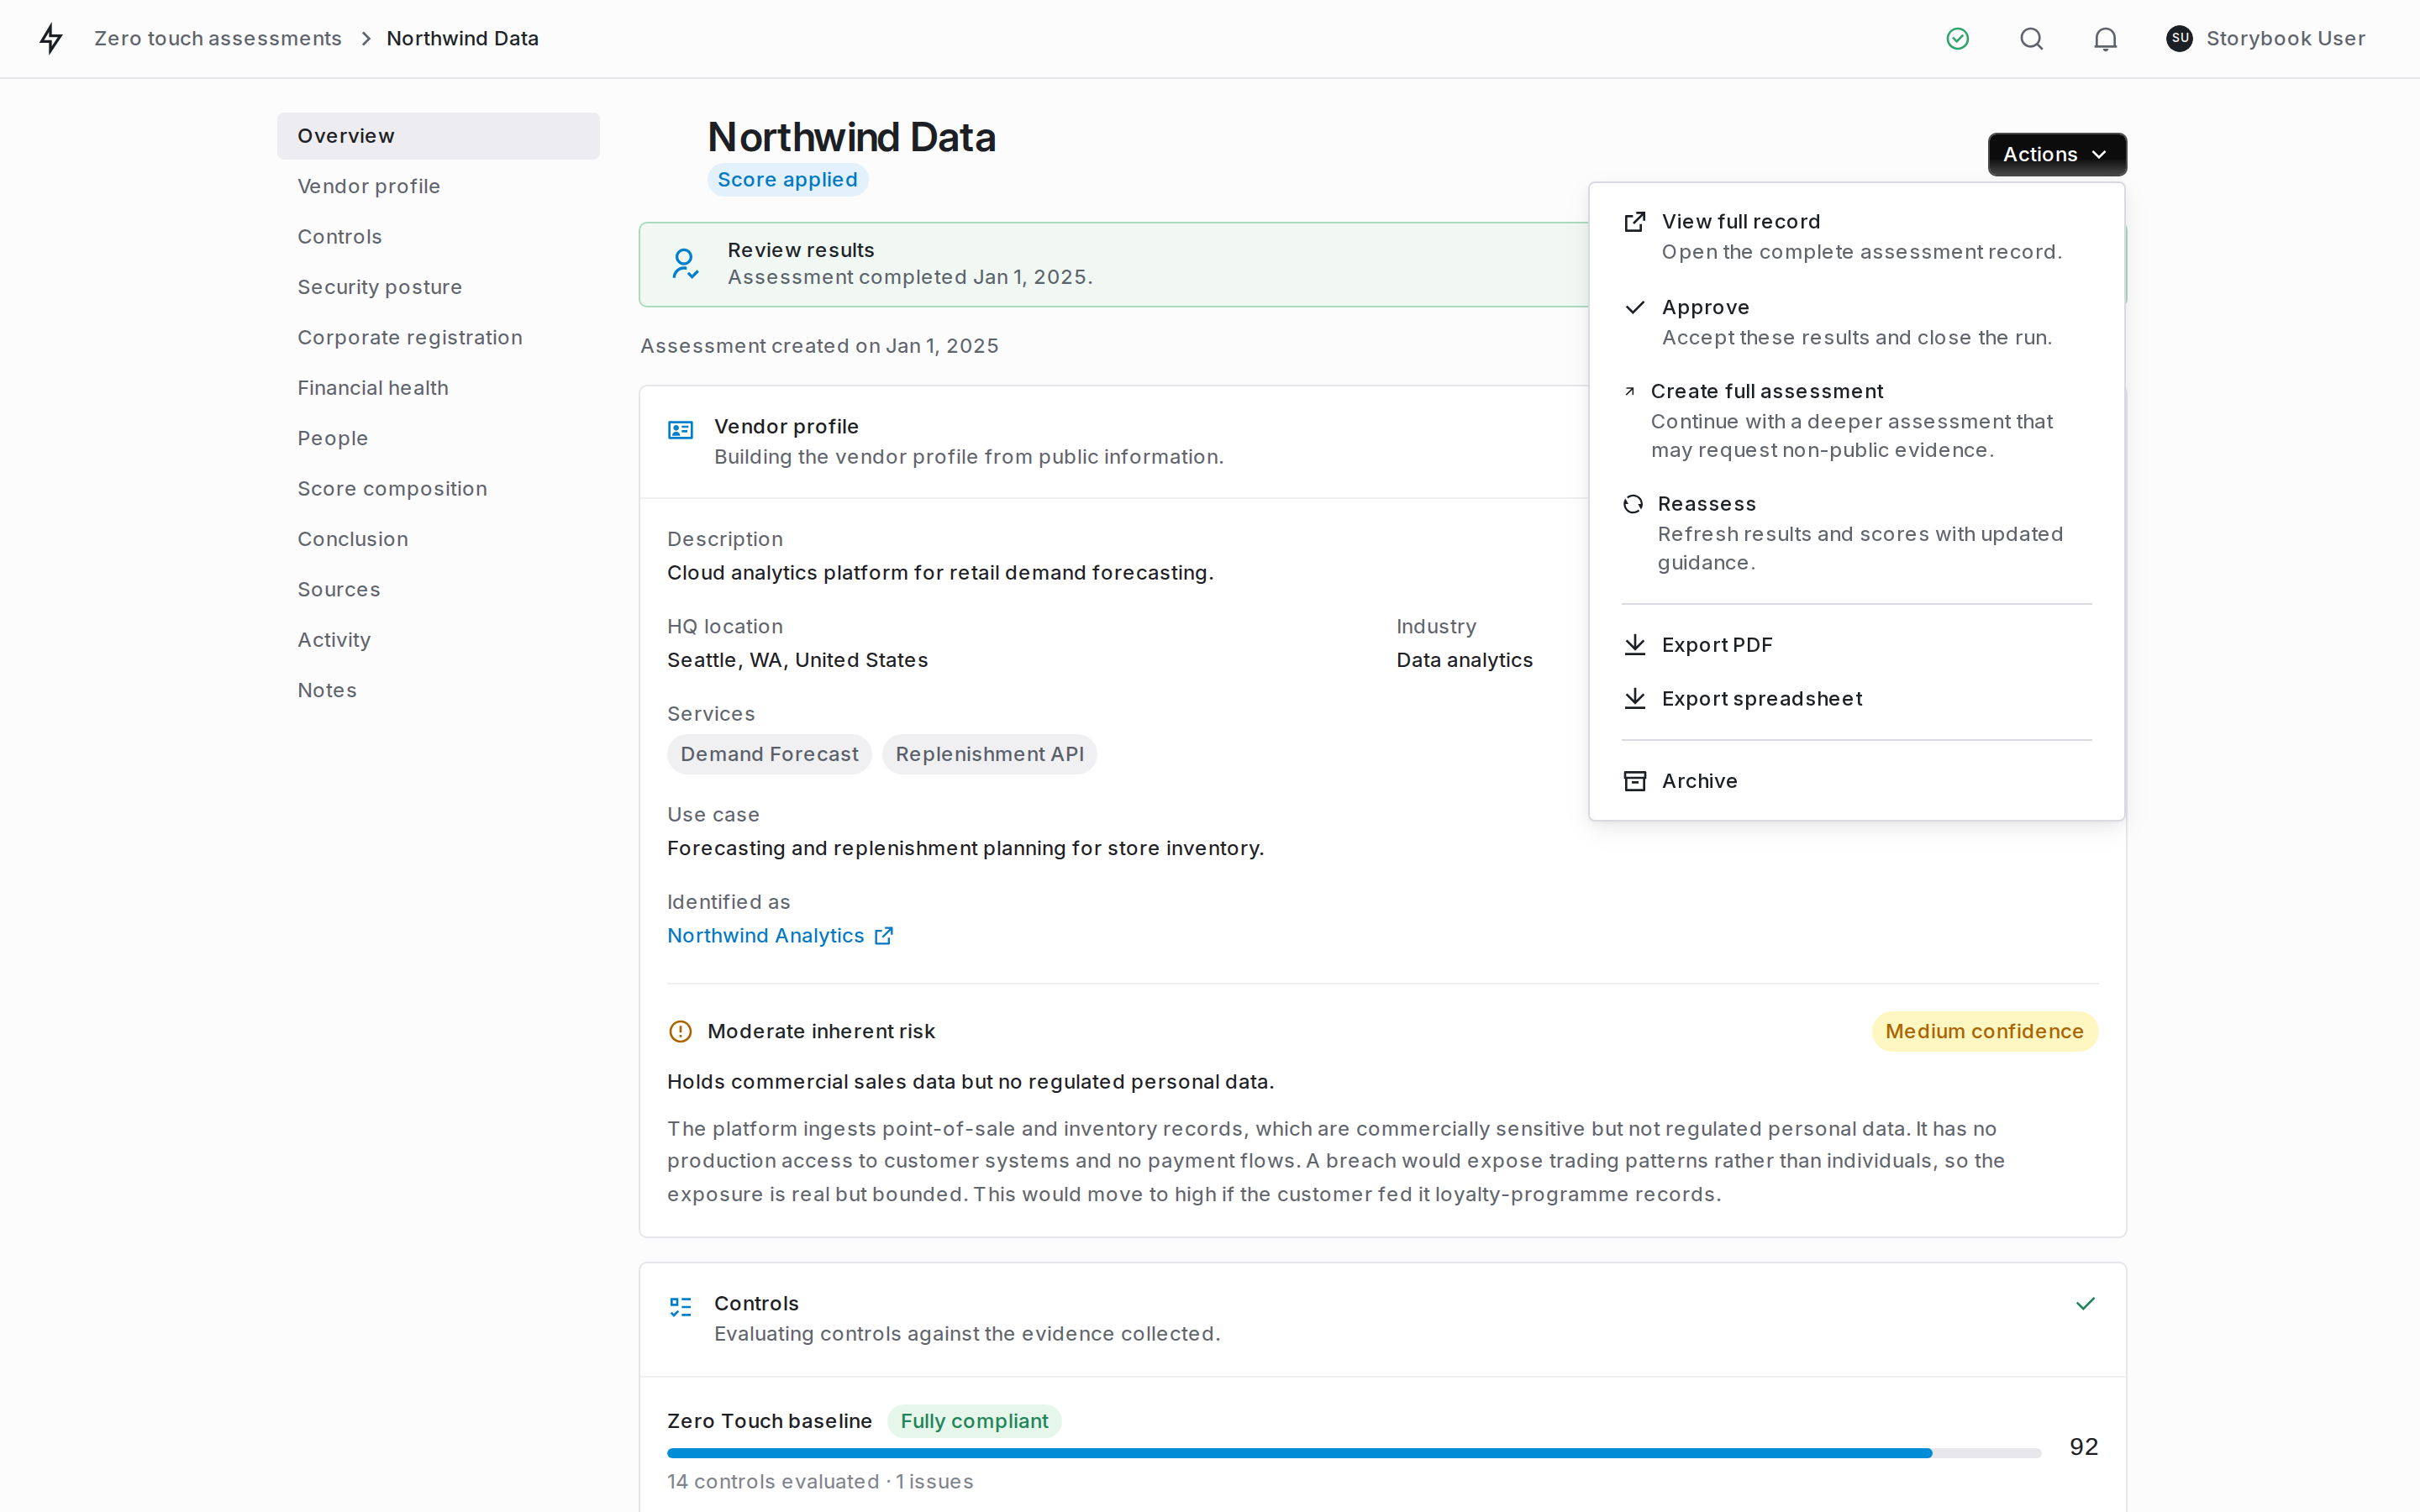Click the Review results person icon
This screenshot has height=1512, width=2420.
(x=684, y=264)
